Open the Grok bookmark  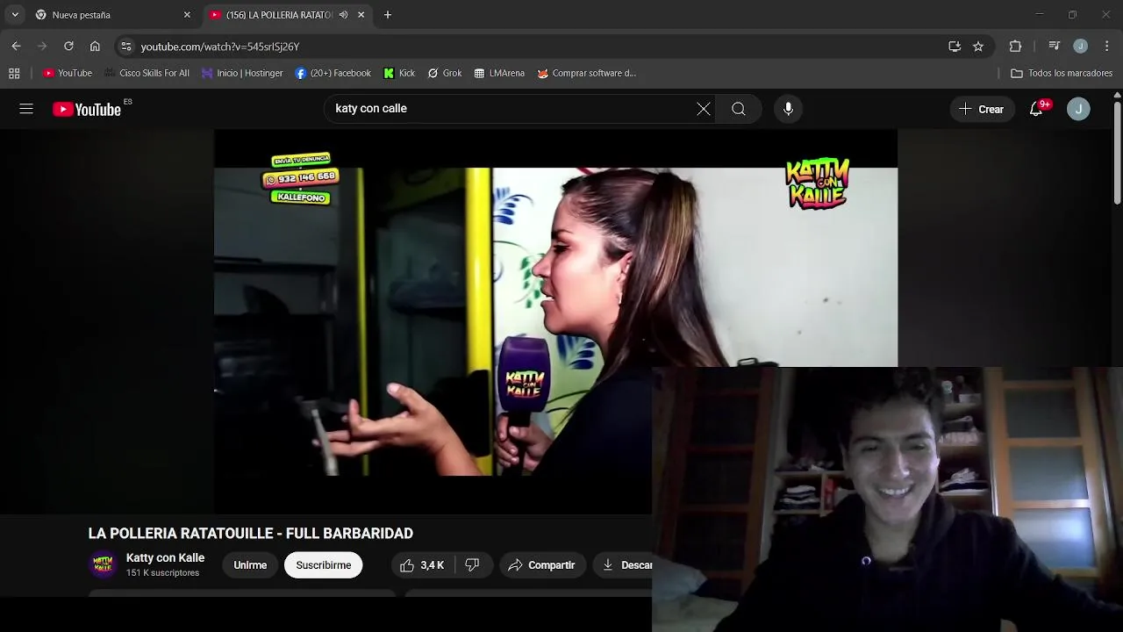445,73
